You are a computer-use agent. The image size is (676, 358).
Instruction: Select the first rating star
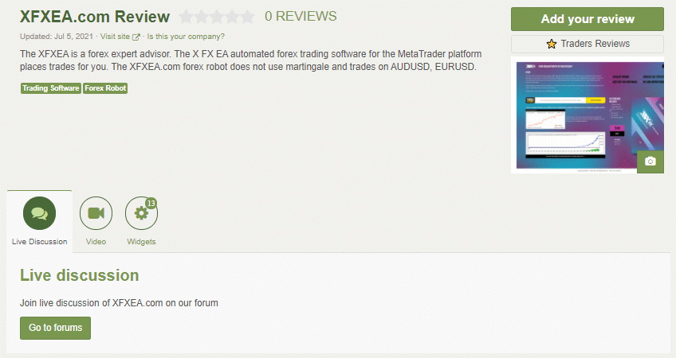click(x=186, y=17)
